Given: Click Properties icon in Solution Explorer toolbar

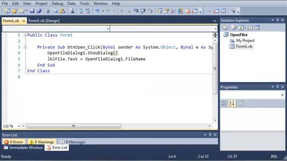Looking at the screenshot, I should tap(225, 28).
